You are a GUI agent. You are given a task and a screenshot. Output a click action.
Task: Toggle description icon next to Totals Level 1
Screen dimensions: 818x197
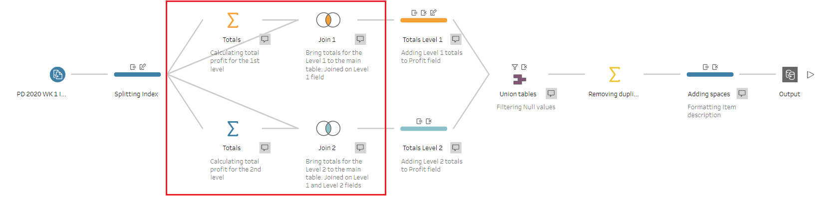pos(456,39)
